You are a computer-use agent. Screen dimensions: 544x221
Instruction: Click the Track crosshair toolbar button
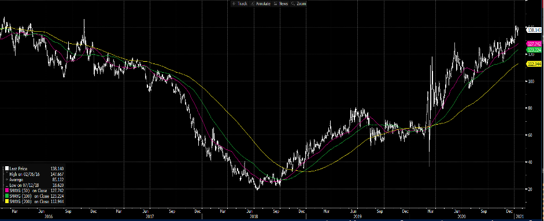point(240,3)
